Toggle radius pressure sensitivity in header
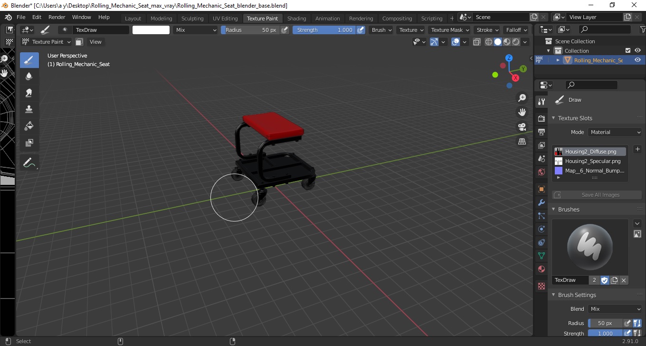646x346 pixels. point(285,30)
